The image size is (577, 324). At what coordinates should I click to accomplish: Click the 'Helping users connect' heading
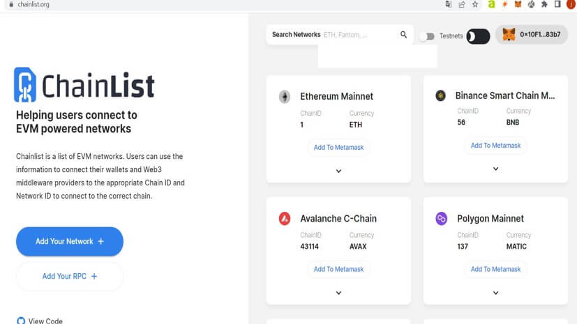click(x=77, y=122)
